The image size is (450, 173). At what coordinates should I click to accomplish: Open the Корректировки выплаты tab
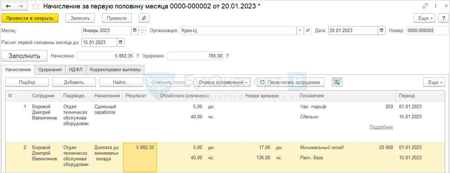[115, 70]
